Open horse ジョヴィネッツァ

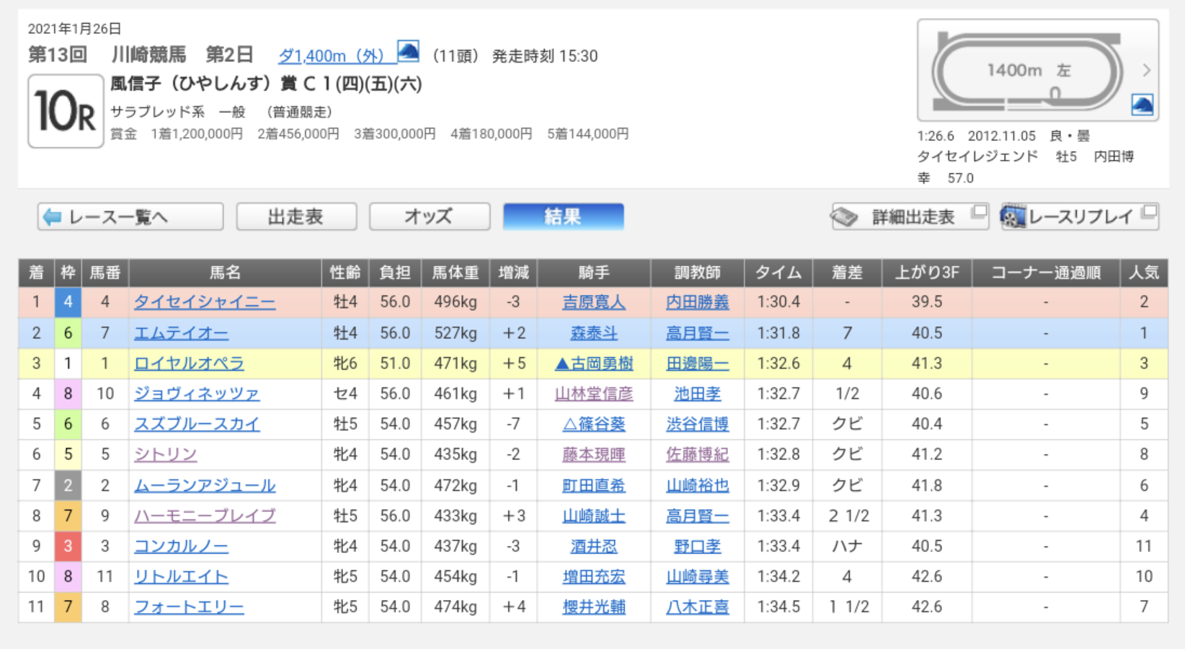pos(197,394)
